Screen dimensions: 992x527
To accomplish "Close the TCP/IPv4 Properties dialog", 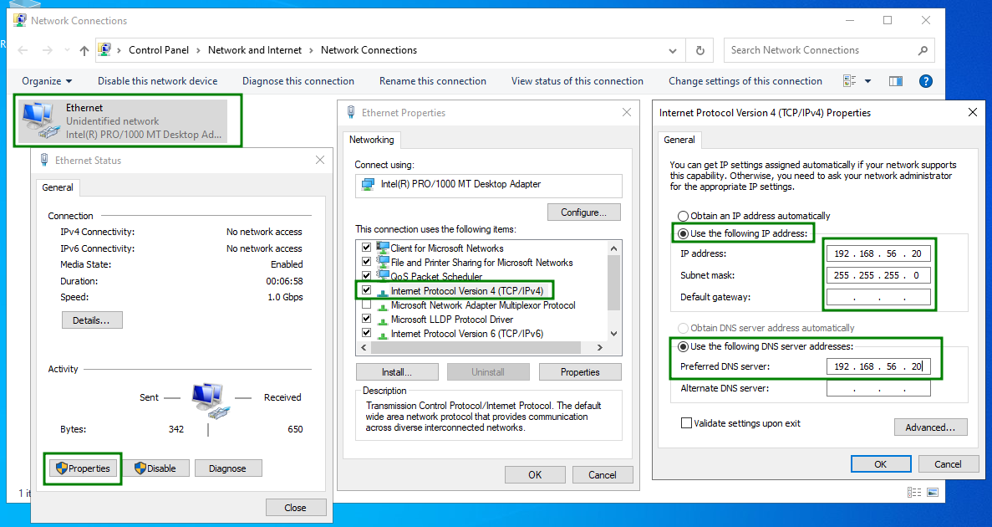I will pyautogui.click(x=973, y=112).
